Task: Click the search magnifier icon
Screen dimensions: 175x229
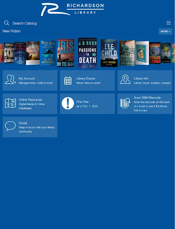Action: pyautogui.click(x=7, y=23)
